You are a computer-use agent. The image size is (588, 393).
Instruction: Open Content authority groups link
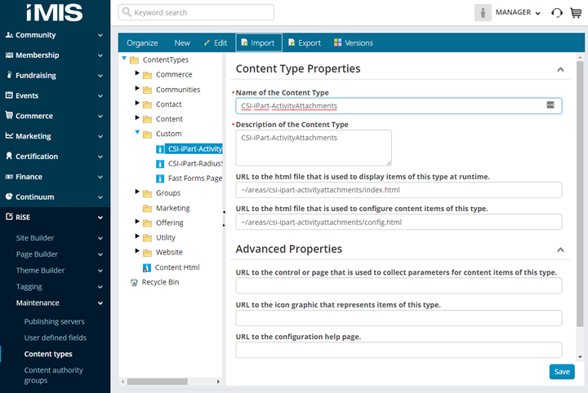tap(53, 375)
